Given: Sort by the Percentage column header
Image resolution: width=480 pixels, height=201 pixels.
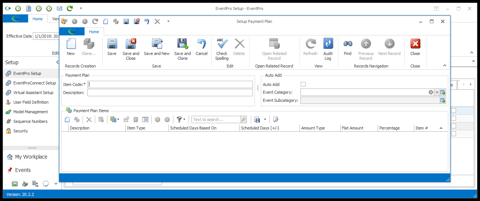Looking at the screenshot, I should pyautogui.click(x=396, y=128).
